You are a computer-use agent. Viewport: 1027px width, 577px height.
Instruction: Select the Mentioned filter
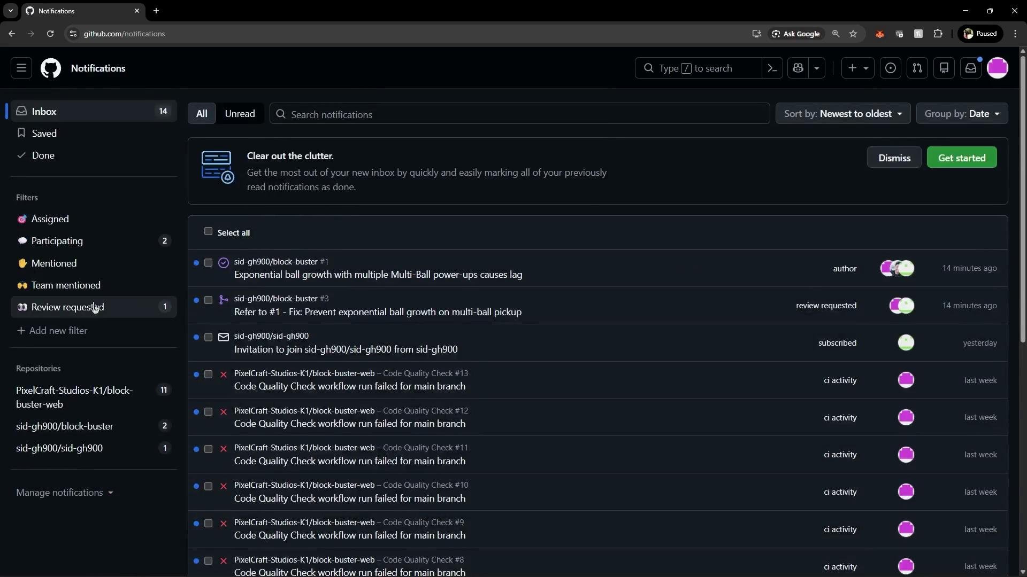(94, 263)
